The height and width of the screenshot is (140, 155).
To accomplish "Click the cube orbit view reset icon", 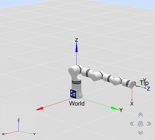I will point(140,124).
